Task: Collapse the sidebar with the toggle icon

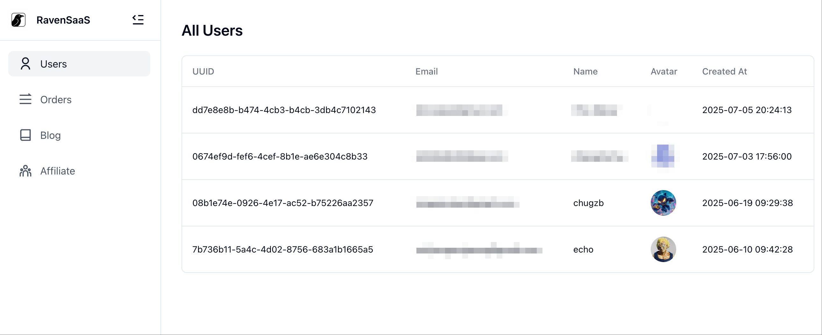Action: click(x=138, y=20)
